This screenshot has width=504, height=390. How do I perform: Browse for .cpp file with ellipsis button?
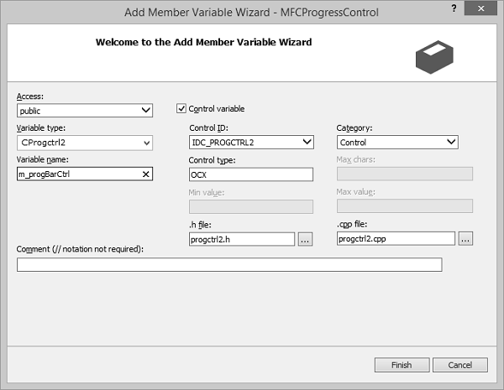[x=465, y=239]
